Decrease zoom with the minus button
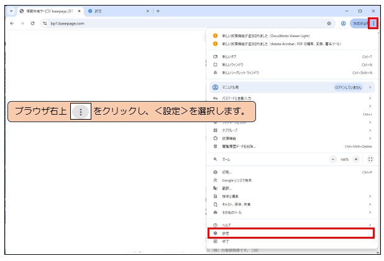 point(333,159)
